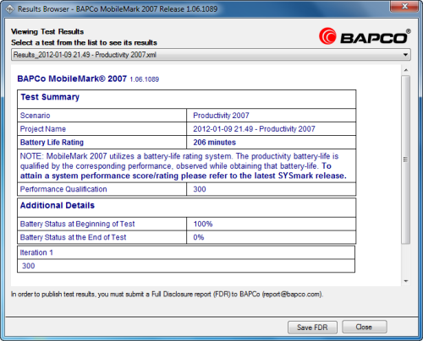Close the Results Browser window

tap(404, 6)
